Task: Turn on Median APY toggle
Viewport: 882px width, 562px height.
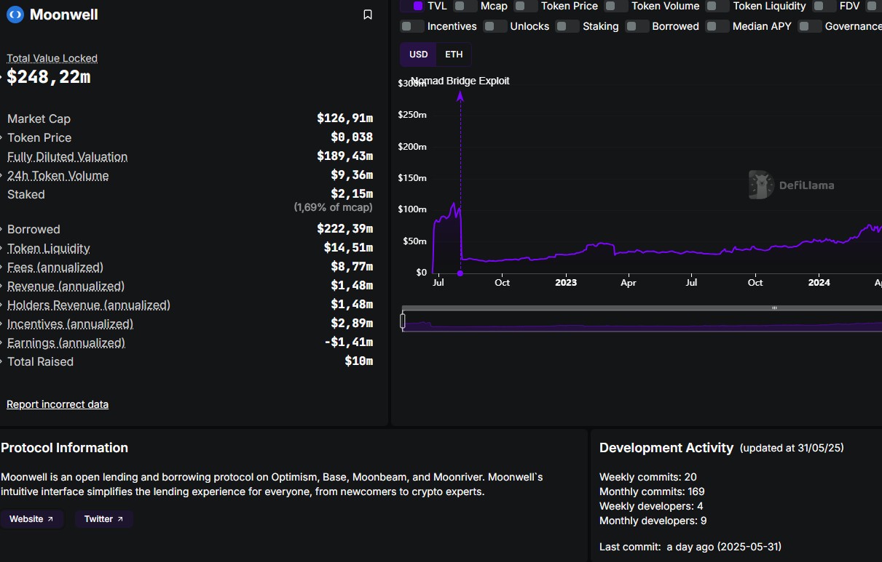Action: [717, 26]
